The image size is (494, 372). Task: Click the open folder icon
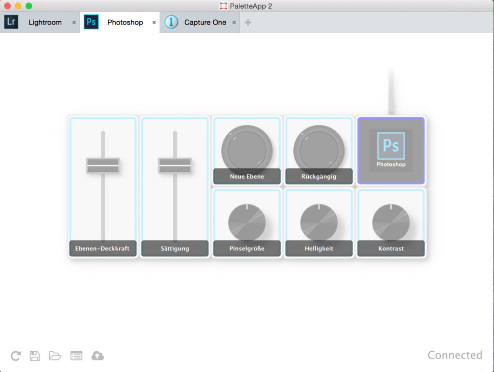[x=55, y=356]
